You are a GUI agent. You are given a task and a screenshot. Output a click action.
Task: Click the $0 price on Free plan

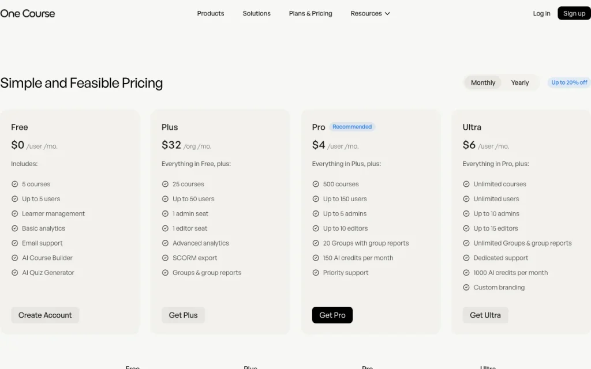coord(18,145)
